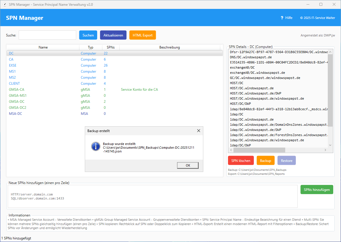Select the EXSE computer row

click(13, 65)
